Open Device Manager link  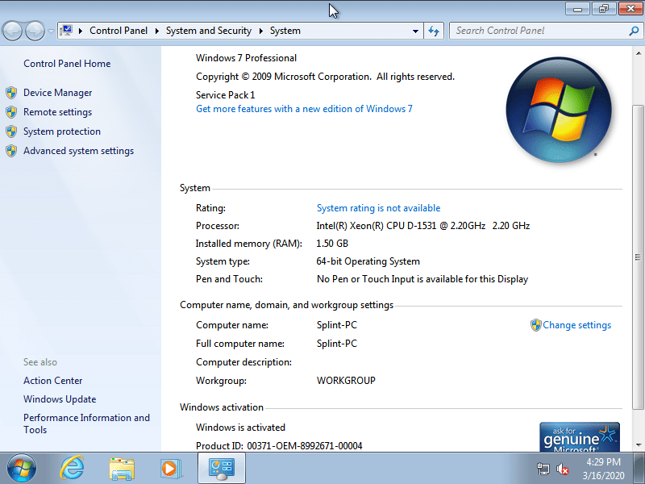[57, 93]
